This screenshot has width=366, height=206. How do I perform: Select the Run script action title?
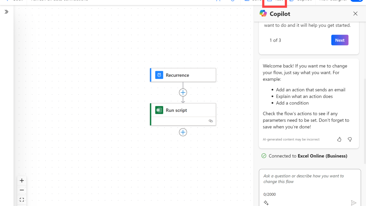pos(176,110)
